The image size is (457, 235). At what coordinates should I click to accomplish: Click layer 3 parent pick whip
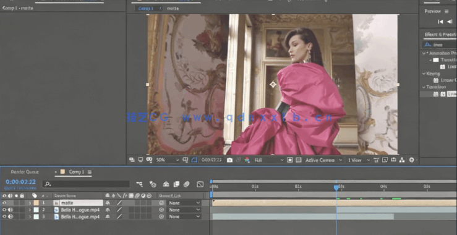pos(161,216)
